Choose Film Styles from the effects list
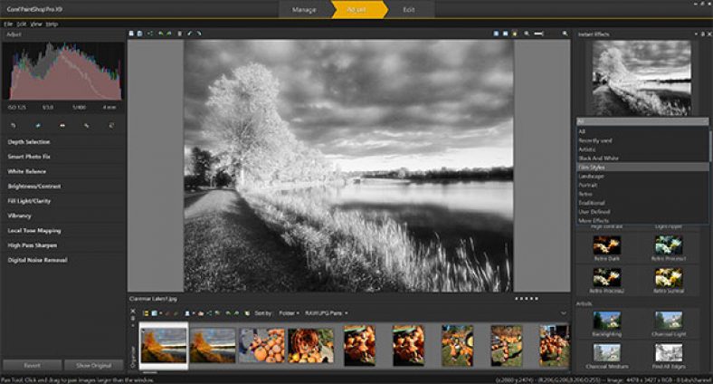Viewport: 713px width, 384px height. pyautogui.click(x=592, y=168)
